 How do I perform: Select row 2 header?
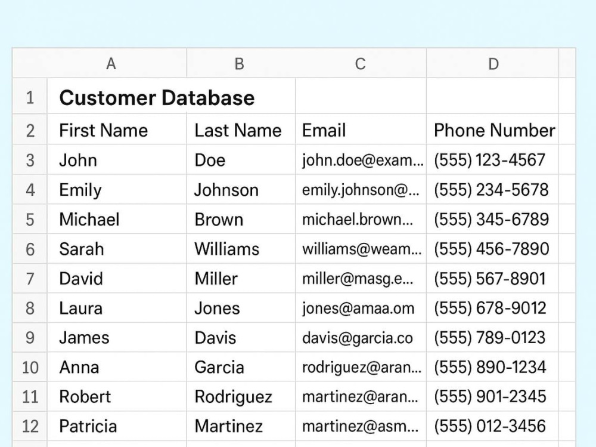point(30,129)
